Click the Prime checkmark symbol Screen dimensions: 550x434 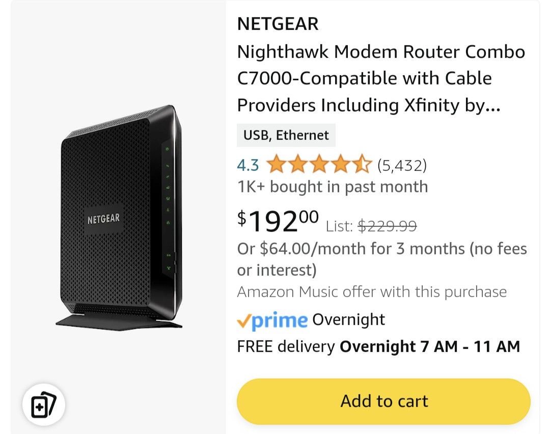click(x=244, y=320)
